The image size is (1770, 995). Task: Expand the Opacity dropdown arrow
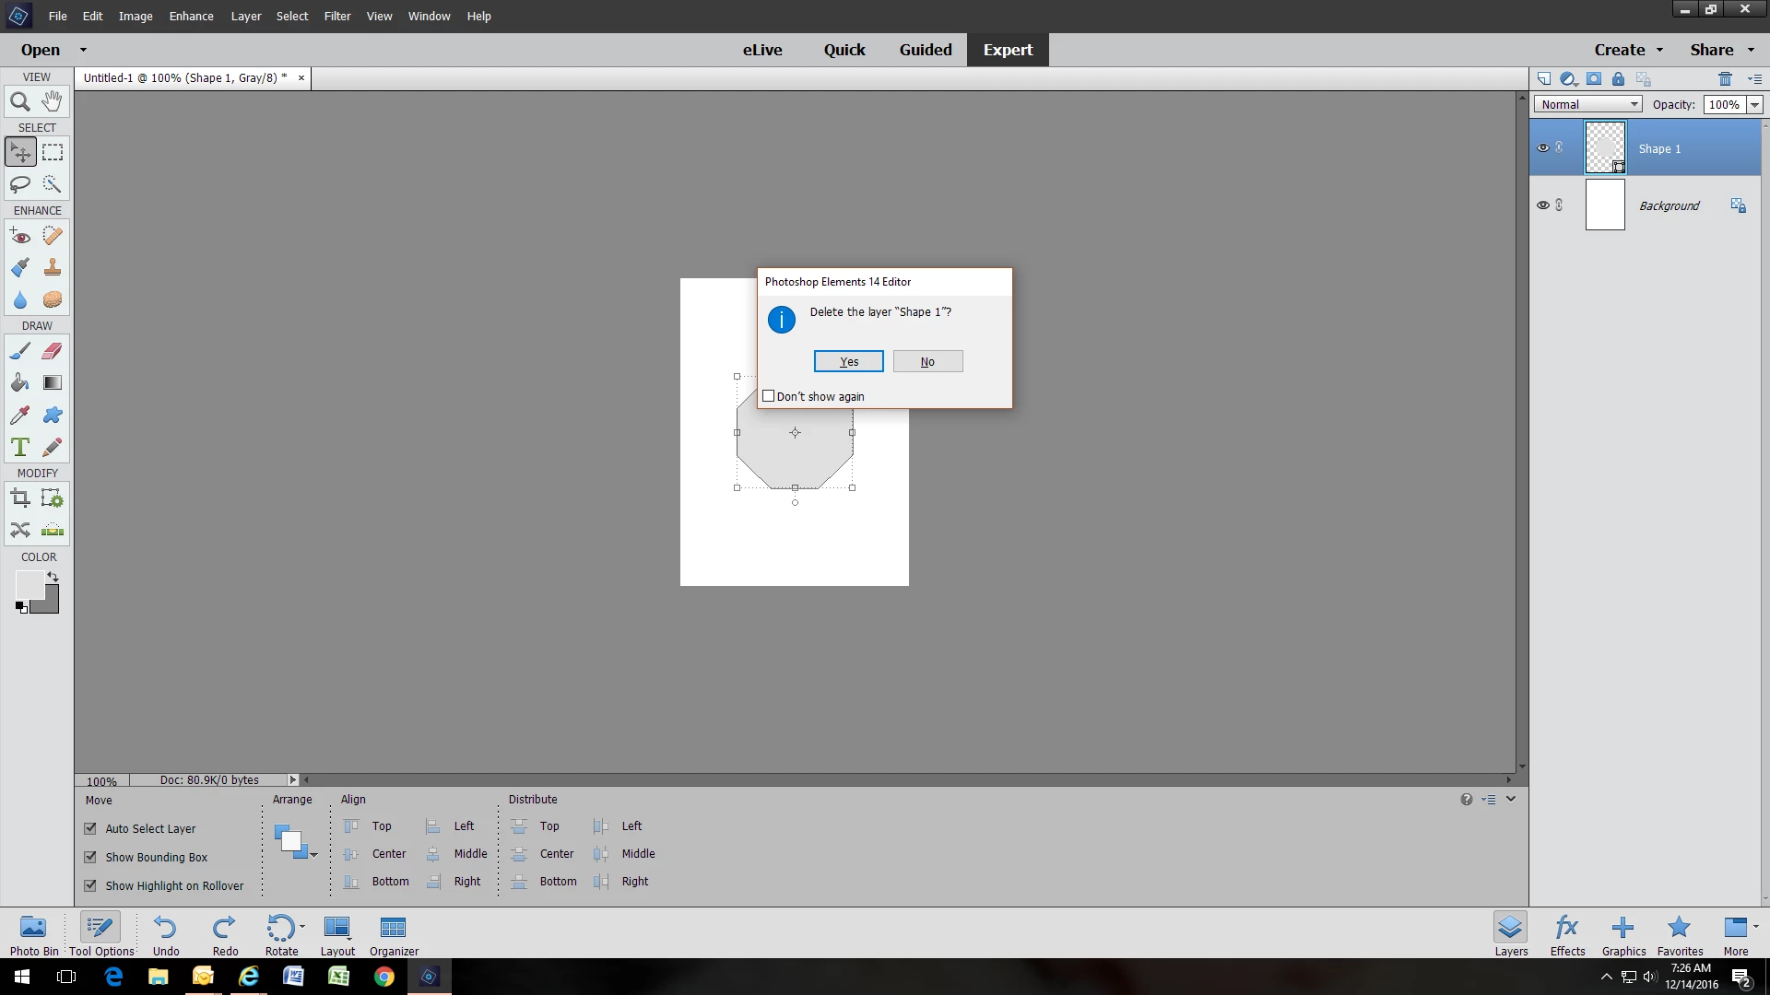(1754, 105)
